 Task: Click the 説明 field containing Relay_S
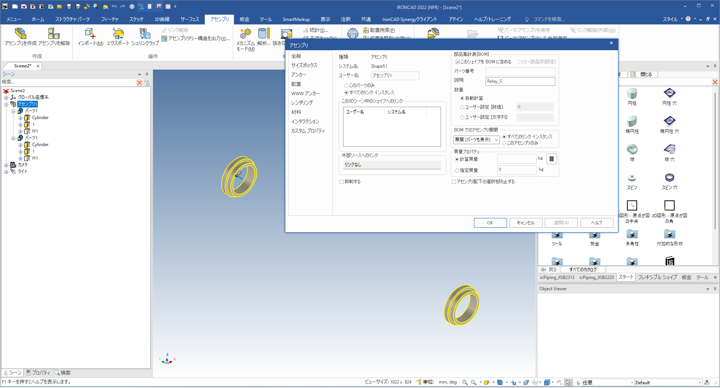[520, 81]
